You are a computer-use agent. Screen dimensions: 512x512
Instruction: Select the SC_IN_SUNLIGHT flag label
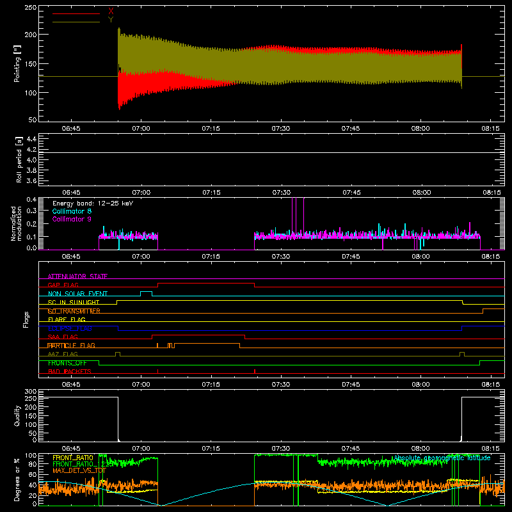[x=74, y=302]
